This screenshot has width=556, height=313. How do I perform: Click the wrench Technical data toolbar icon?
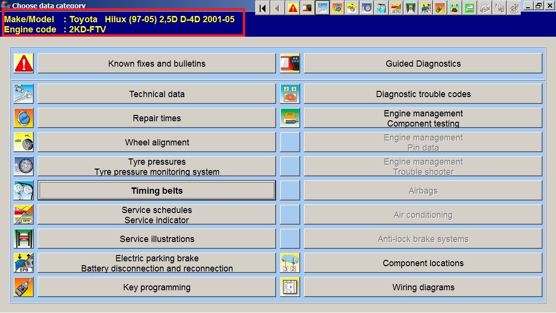[322, 8]
